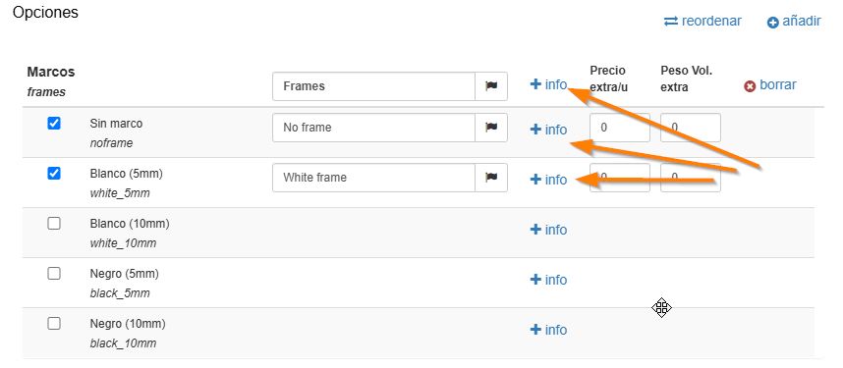This screenshot has width=843, height=368.
Task: Expand info for Blanco (10mm) row
Action: tap(548, 230)
